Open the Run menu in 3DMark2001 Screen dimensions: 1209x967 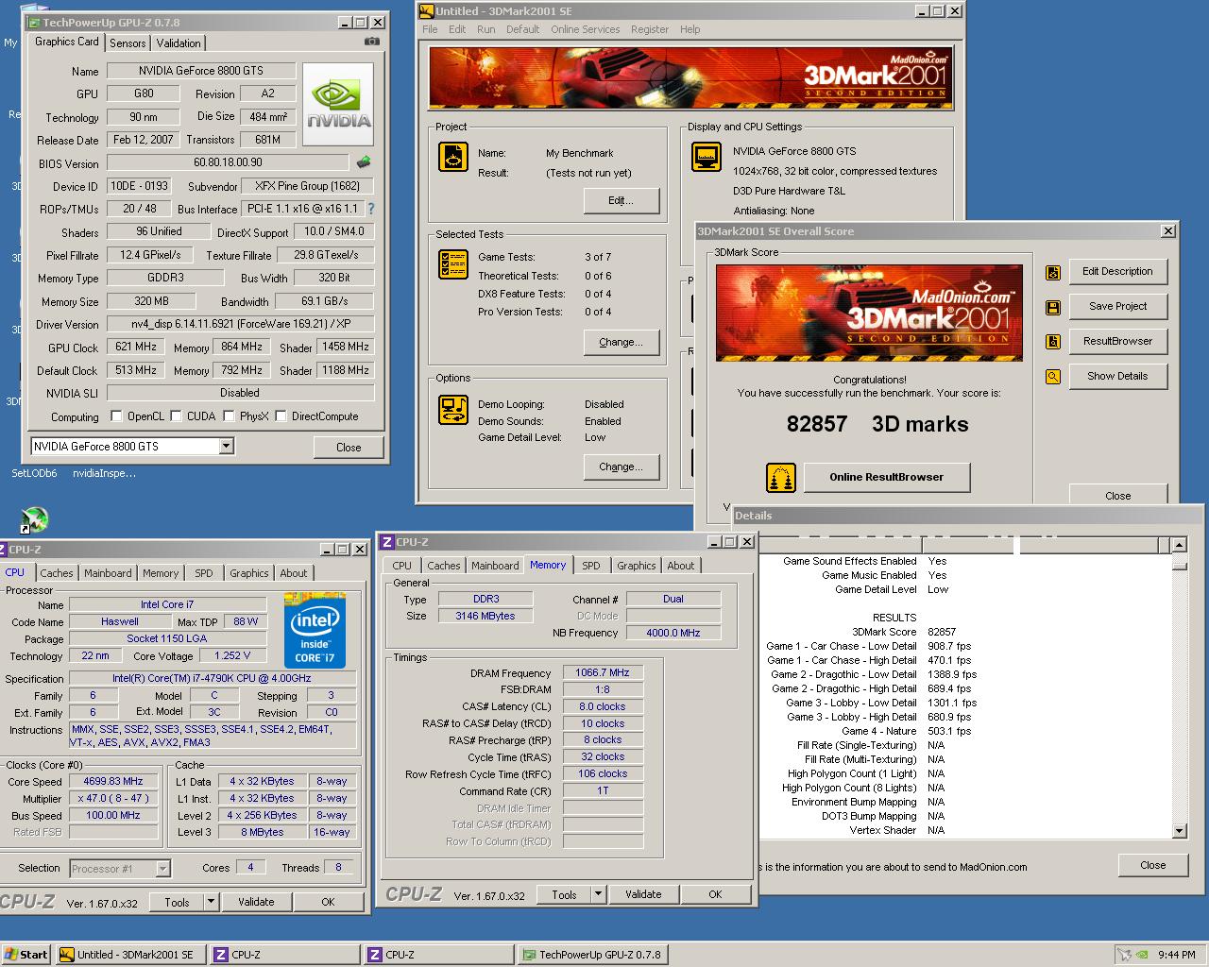(486, 29)
